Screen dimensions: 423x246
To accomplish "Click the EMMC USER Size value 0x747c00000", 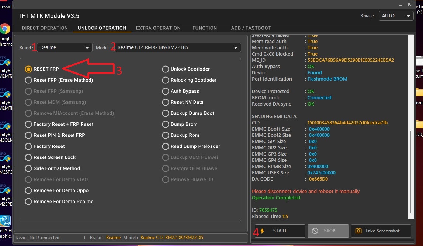I will [x=321, y=172].
